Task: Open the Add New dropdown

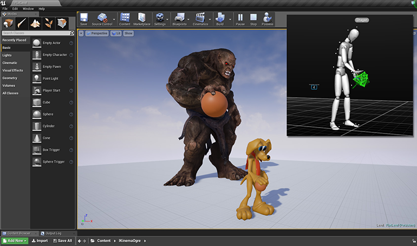Action: (x=15, y=241)
